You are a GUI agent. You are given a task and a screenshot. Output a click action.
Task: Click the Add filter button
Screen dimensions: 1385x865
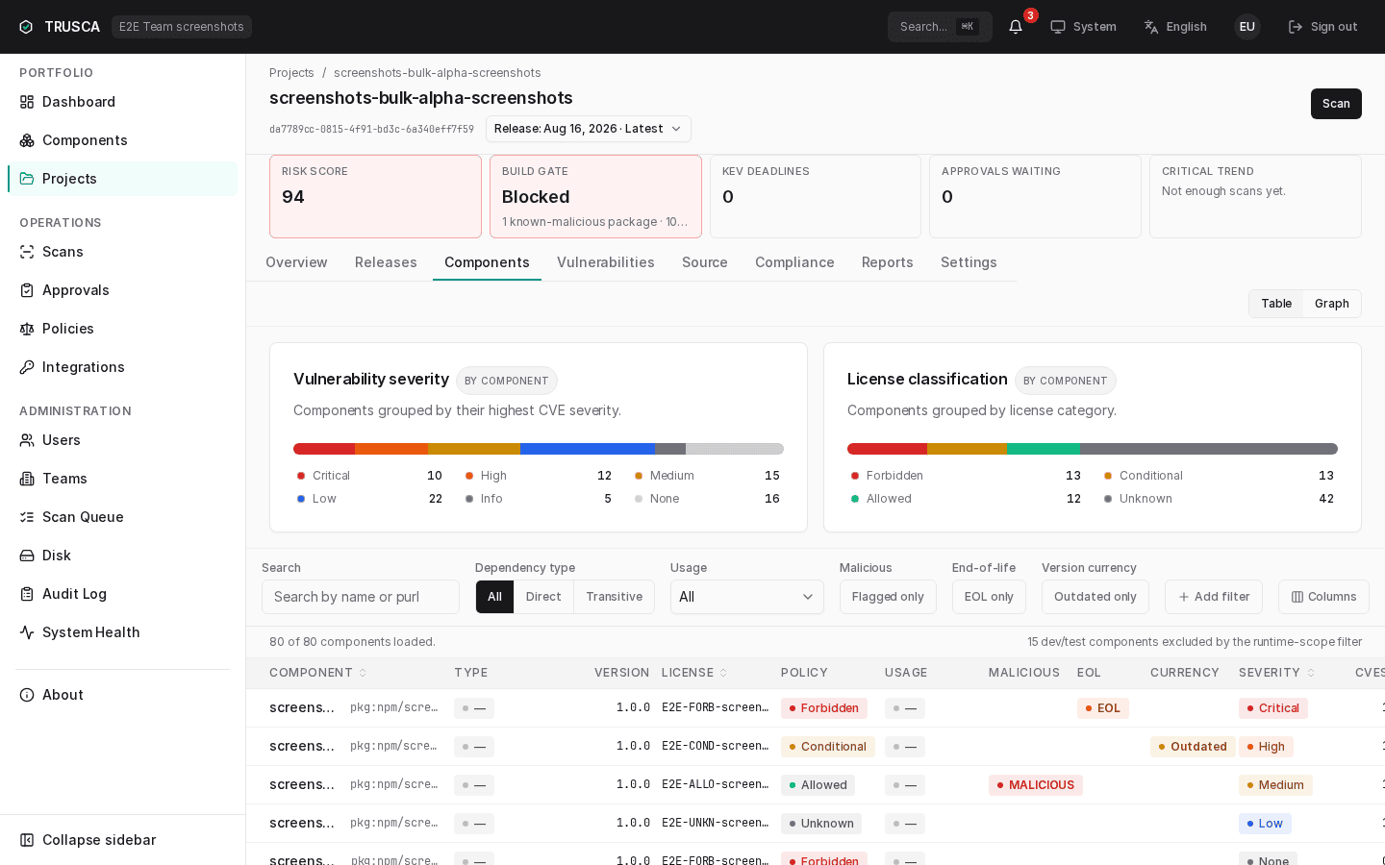pyautogui.click(x=1214, y=597)
